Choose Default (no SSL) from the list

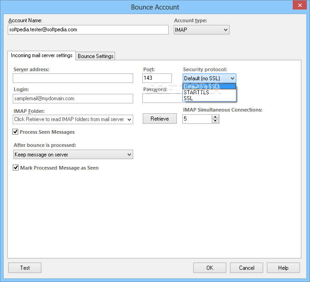click(209, 87)
